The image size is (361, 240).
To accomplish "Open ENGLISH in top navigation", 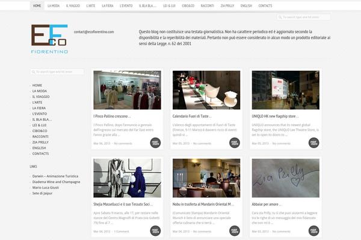I will 246,6.
